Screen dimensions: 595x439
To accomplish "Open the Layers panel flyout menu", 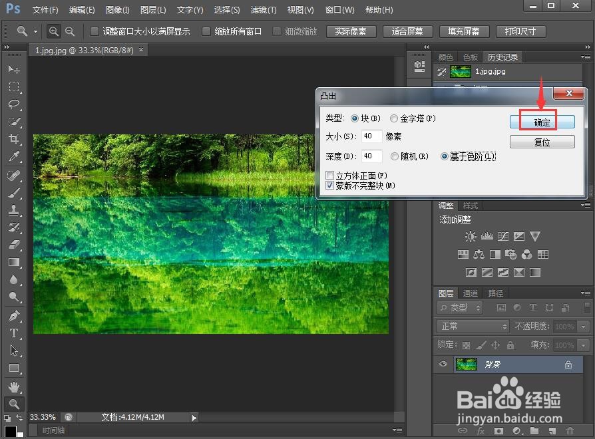I will click(x=586, y=293).
